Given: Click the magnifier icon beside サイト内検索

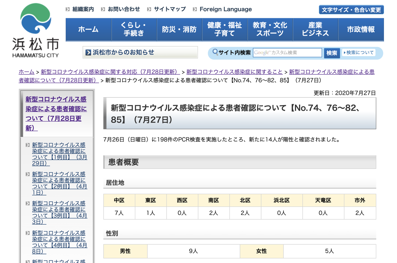Looking at the screenshot, I should pos(215,52).
